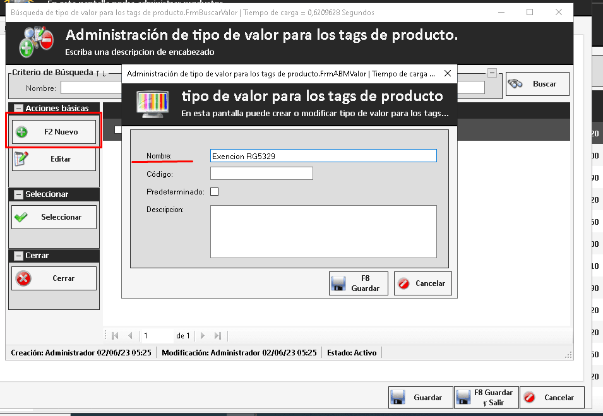Go to first page in pager
The image size is (603, 416).
coord(115,336)
